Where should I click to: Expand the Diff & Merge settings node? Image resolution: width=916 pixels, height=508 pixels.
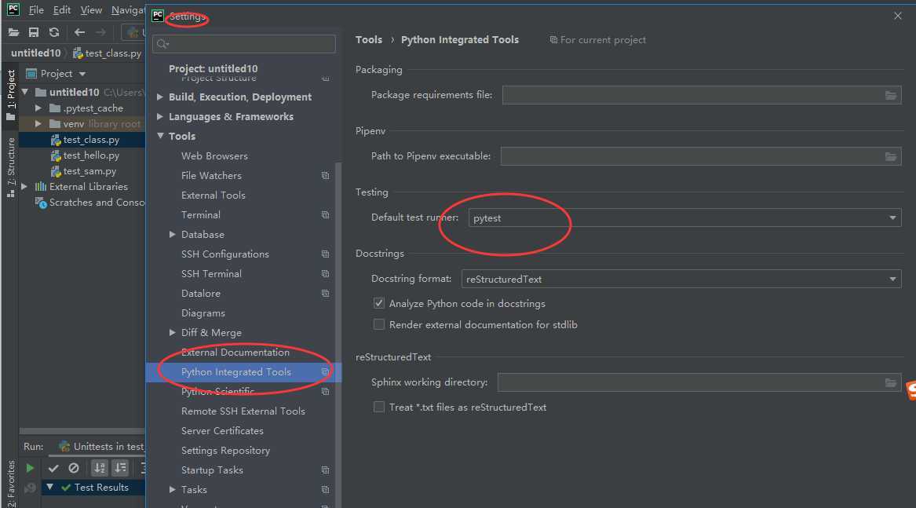(173, 333)
